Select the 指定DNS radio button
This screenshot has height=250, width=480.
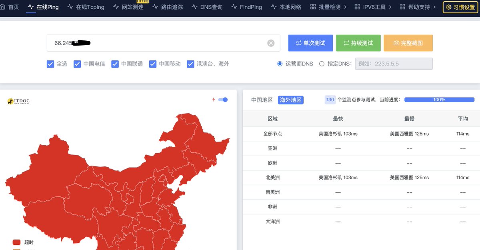pos(322,64)
